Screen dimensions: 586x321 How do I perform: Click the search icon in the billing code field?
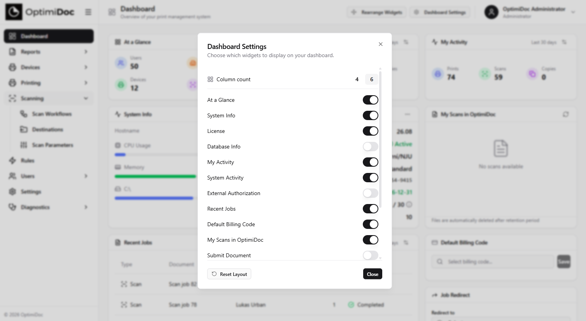tap(440, 262)
